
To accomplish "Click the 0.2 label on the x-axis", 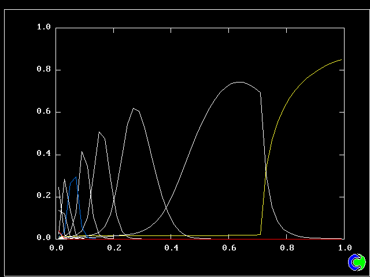I will click(114, 248).
